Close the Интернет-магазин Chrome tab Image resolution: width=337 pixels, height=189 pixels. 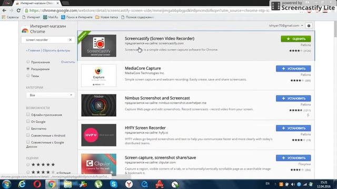(57, 3)
